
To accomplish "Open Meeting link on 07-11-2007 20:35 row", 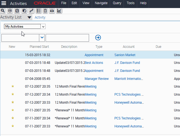I will tap(90, 110).
